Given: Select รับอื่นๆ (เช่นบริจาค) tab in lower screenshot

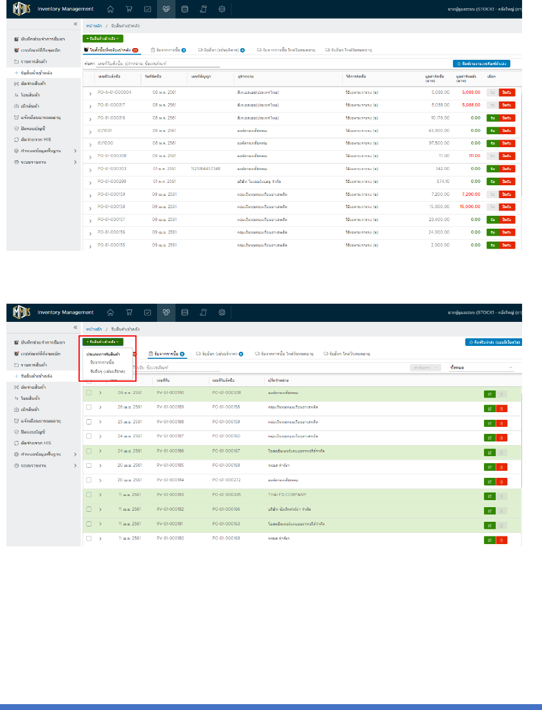Looking at the screenshot, I should (220, 354).
